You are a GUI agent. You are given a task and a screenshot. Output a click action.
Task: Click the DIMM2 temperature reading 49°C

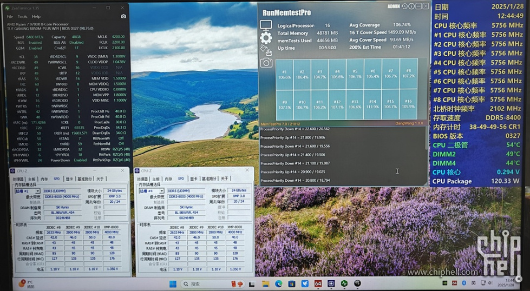tap(513, 154)
